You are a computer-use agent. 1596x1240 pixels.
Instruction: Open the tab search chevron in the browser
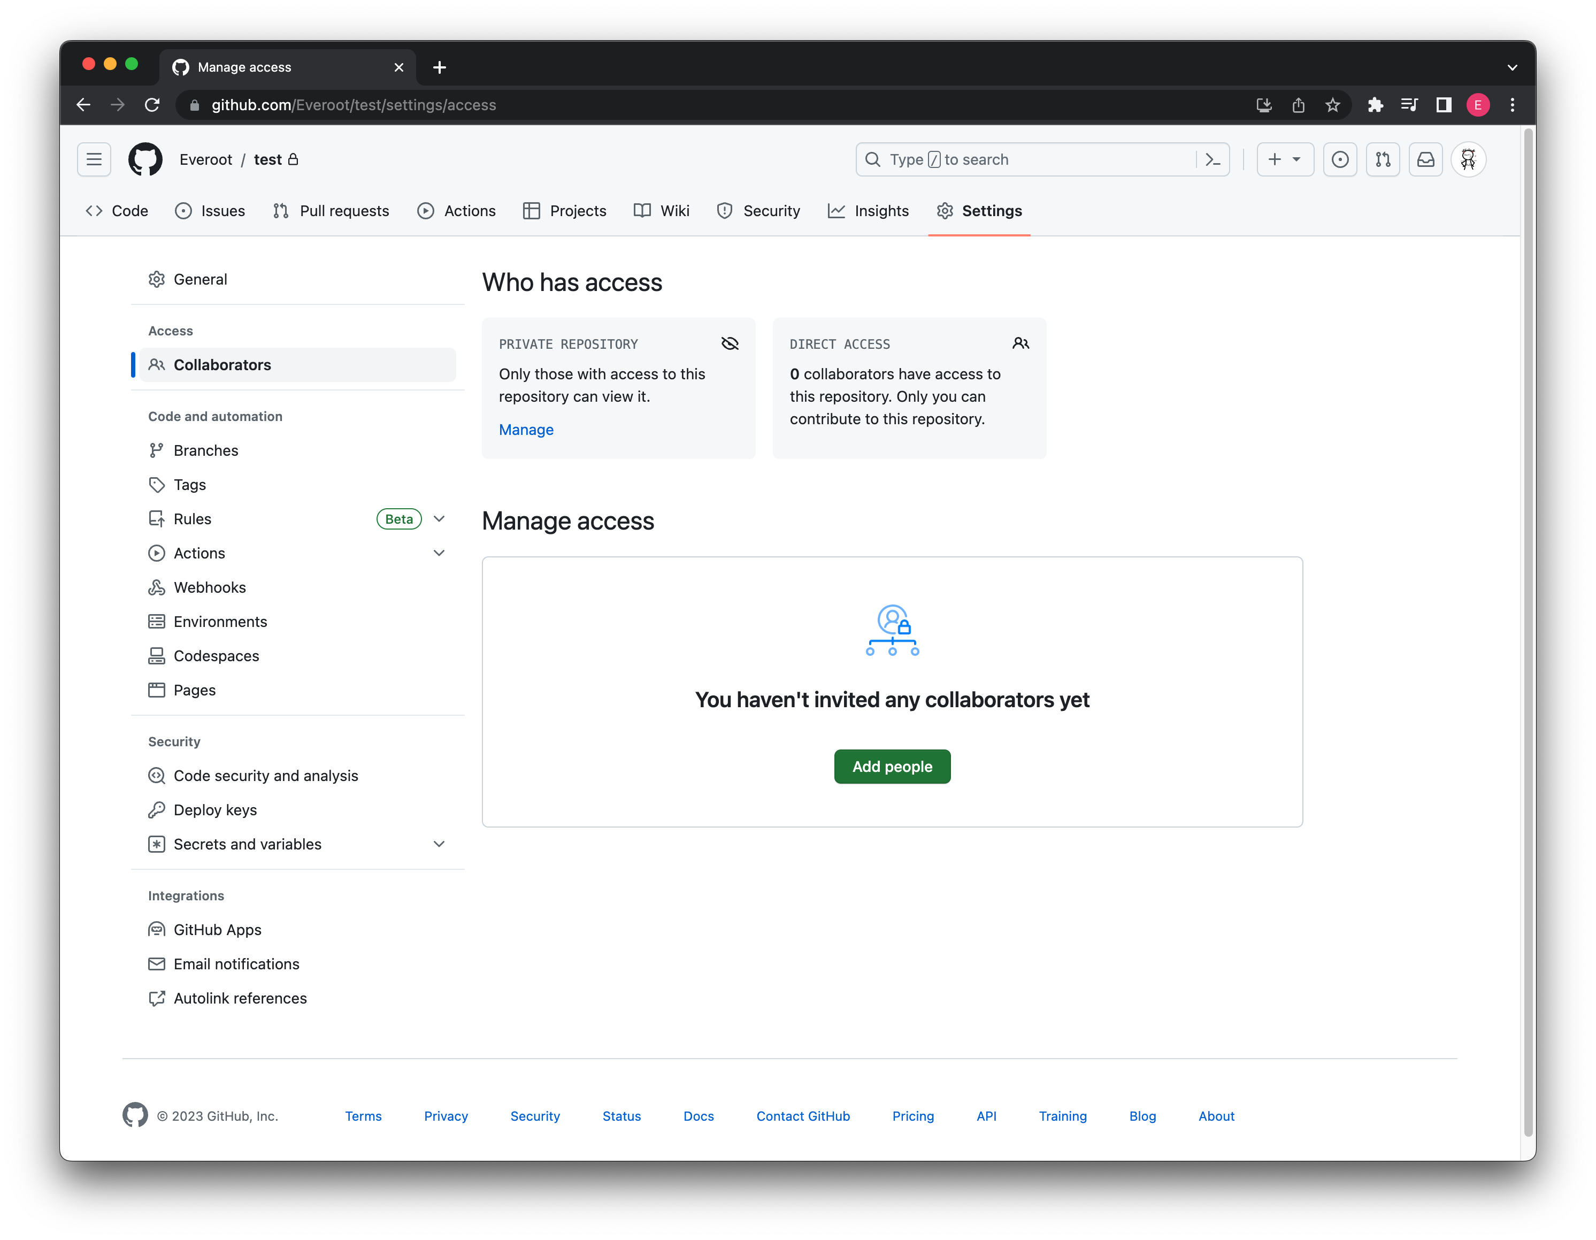pyautogui.click(x=1512, y=67)
